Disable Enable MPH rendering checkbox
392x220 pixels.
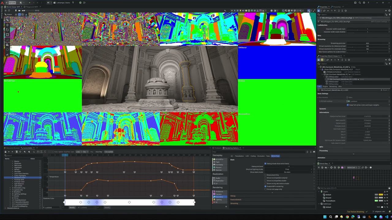point(265,186)
